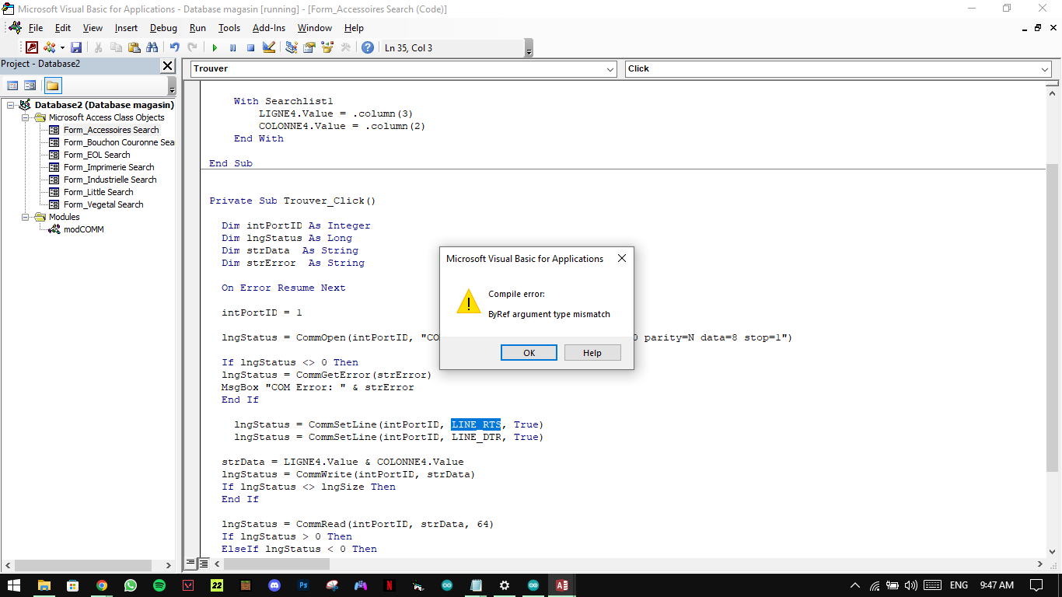
Task: Open the notification center icon
Action: [1036, 585]
